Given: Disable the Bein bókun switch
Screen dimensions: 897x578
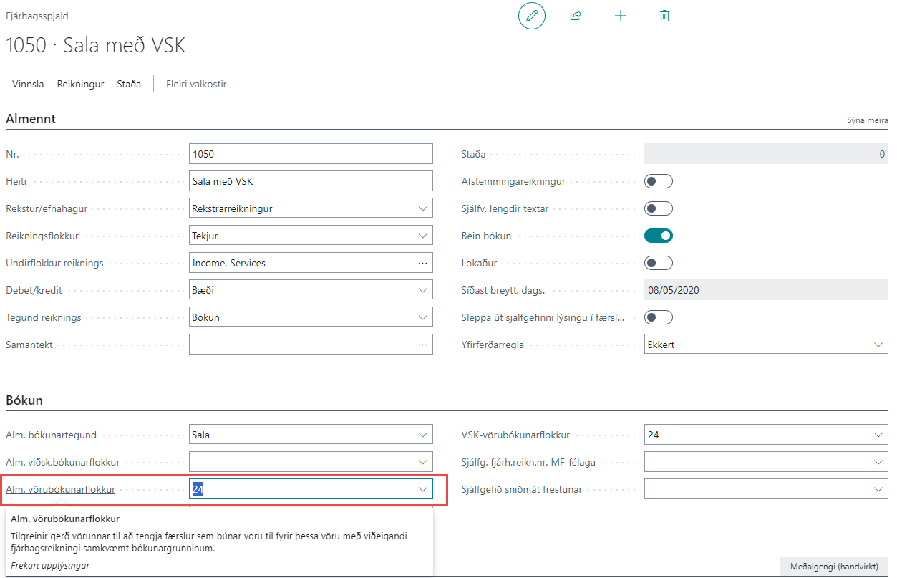Looking at the screenshot, I should (659, 236).
